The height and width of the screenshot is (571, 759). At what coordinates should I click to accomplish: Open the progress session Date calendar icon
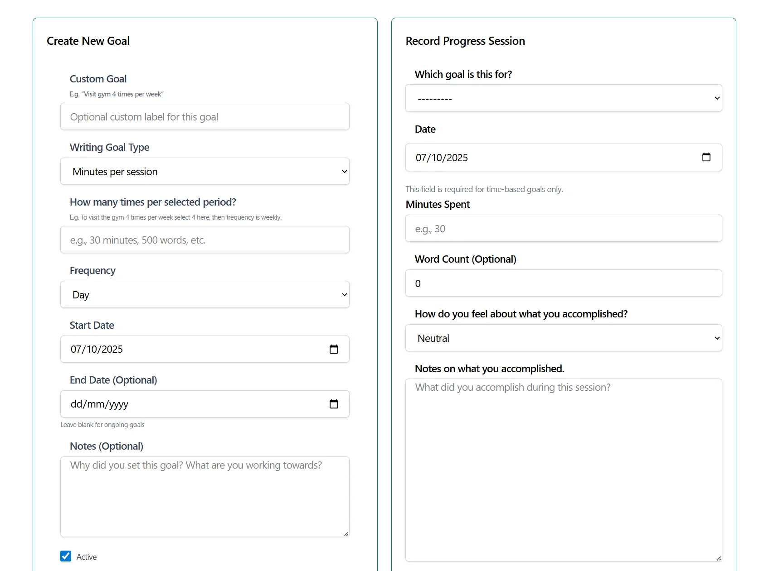[706, 157]
